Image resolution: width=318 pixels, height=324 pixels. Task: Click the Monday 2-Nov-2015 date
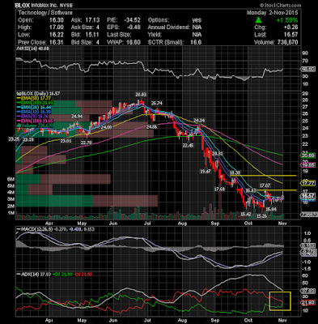pyautogui.click(x=273, y=13)
